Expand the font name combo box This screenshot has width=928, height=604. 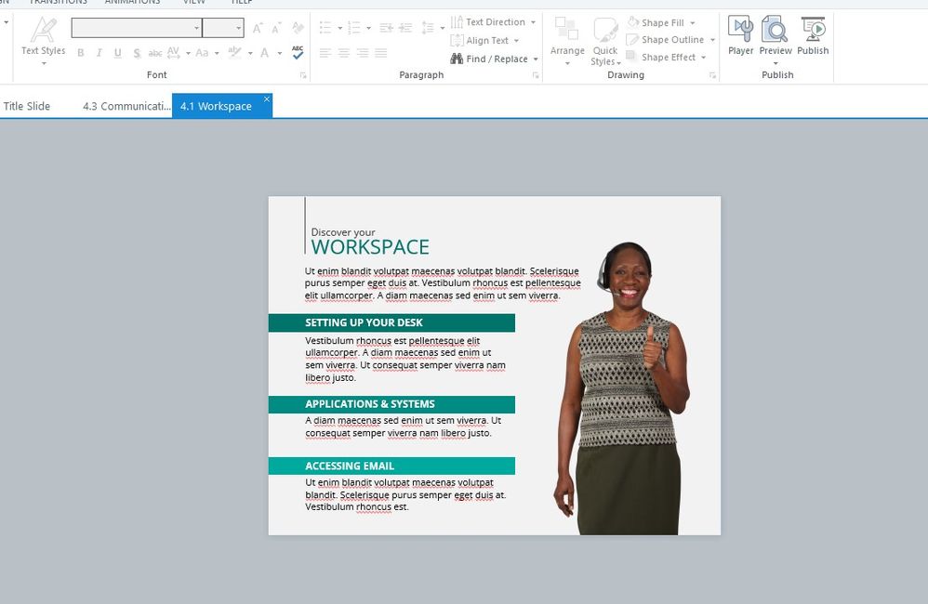(196, 29)
